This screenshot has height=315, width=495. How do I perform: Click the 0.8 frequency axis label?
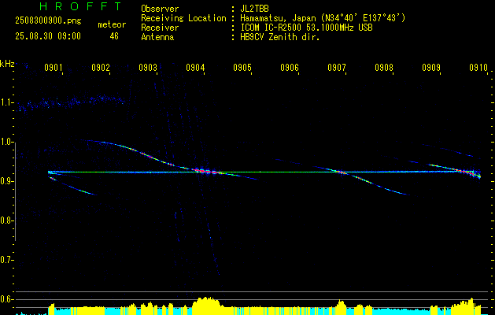click(x=7, y=220)
